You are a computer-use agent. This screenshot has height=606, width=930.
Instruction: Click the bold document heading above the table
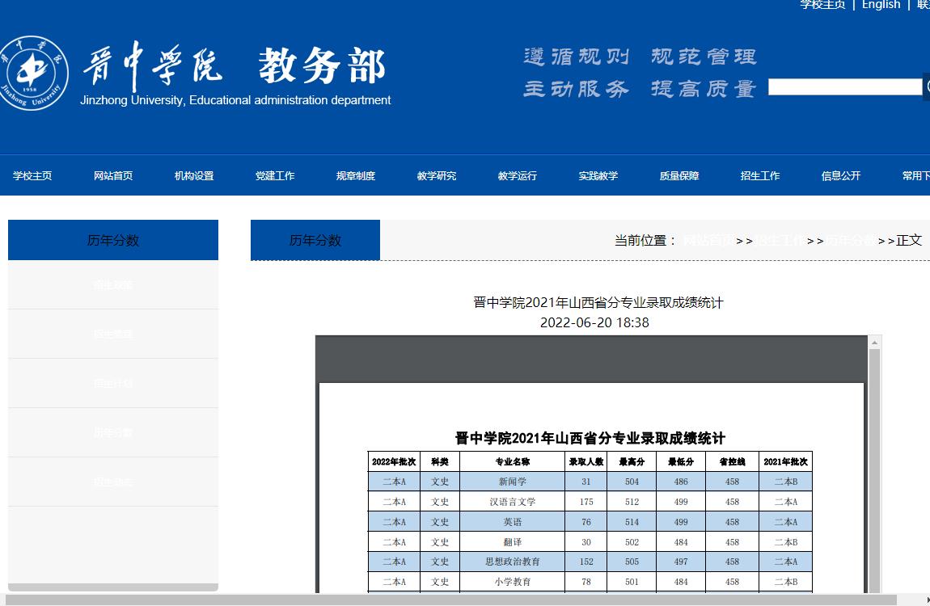[x=590, y=439]
